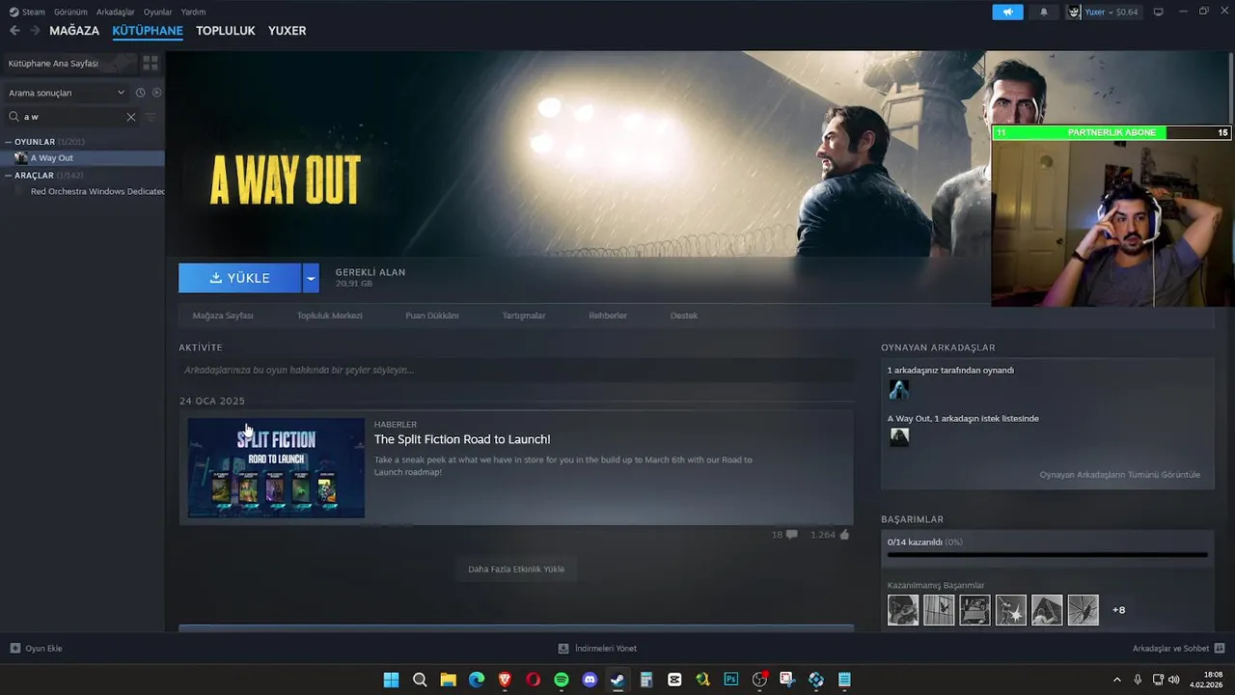Click the BAŞARIMLAR section heading
This screenshot has width=1235, height=695.
(x=912, y=519)
